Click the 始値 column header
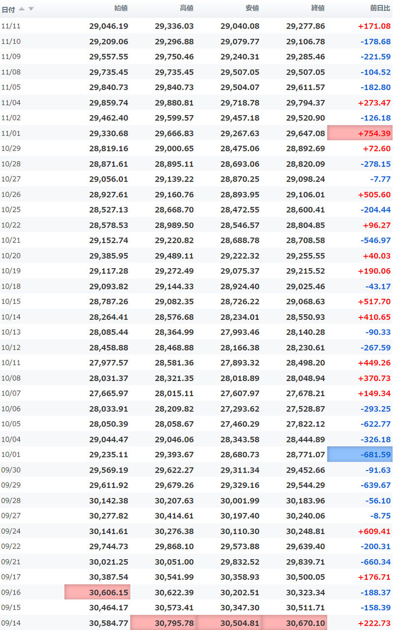This screenshot has width=393, height=630. point(121,8)
